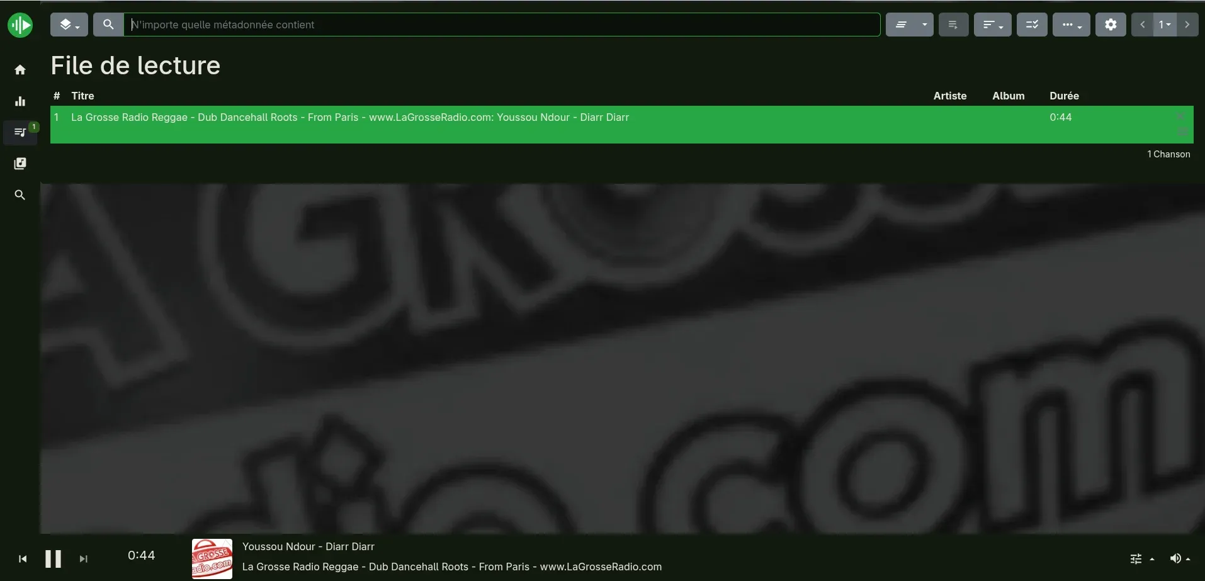This screenshot has height=581, width=1205.
Task: Click the magnifier search button in toolbar
Action: click(108, 25)
